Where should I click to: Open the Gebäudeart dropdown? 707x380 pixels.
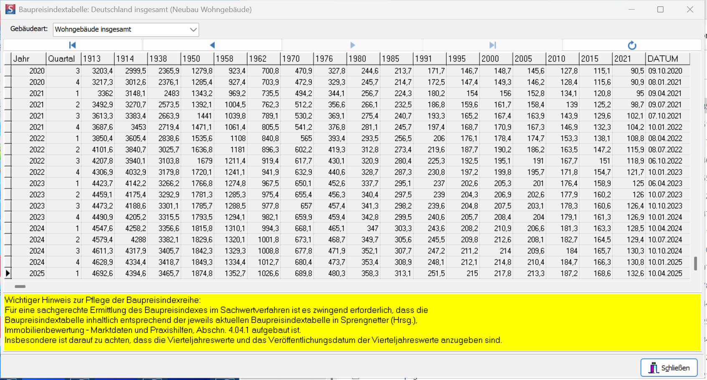coord(193,30)
